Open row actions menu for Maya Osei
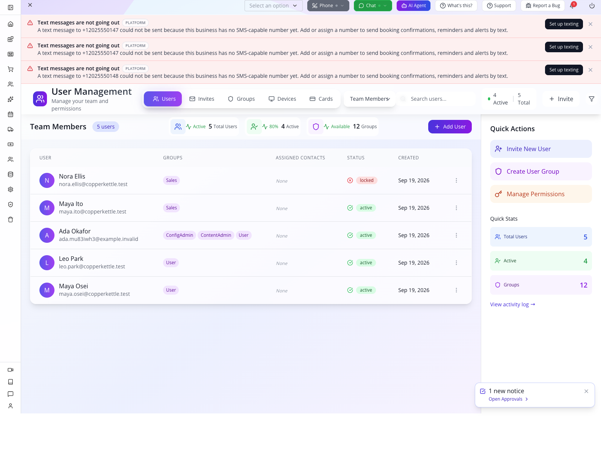Image resolution: width=601 pixels, height=451 pixels. point(456,290)
